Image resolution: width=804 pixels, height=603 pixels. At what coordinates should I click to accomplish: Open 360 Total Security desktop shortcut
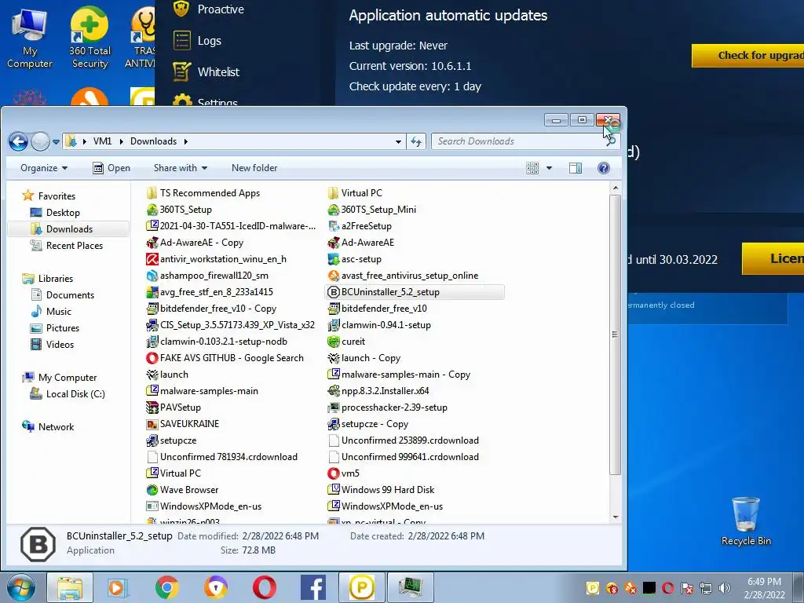90,37
